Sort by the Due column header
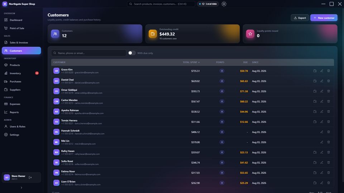Viewport: 344px width, 193px height. [245, 62]
